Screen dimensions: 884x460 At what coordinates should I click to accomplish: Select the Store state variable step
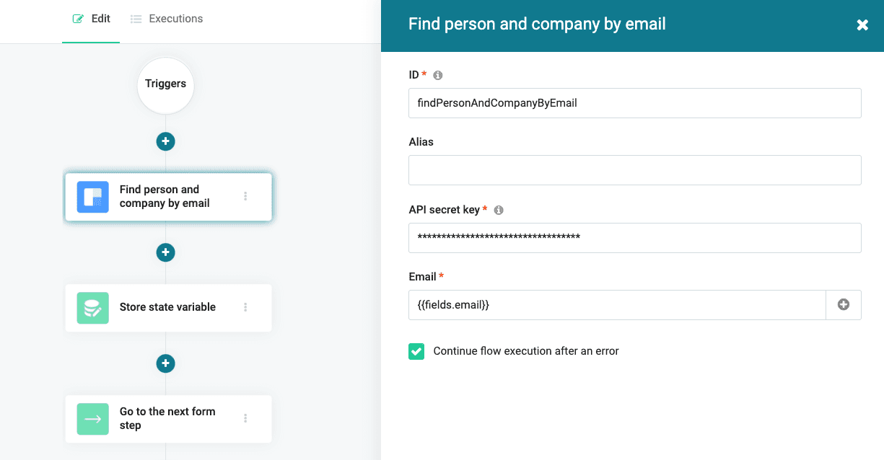click(167, 307)
